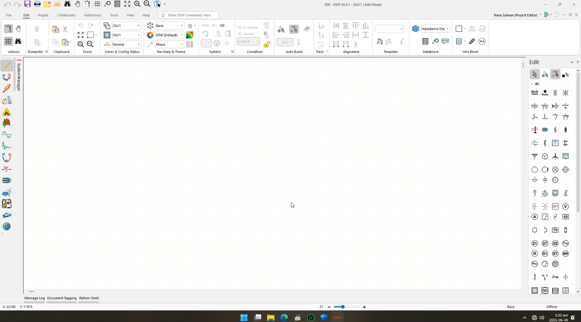The image size is (581, 322).
Task: Click the Save icon in quick access toolbar
Action: click(x=27, y=4)
